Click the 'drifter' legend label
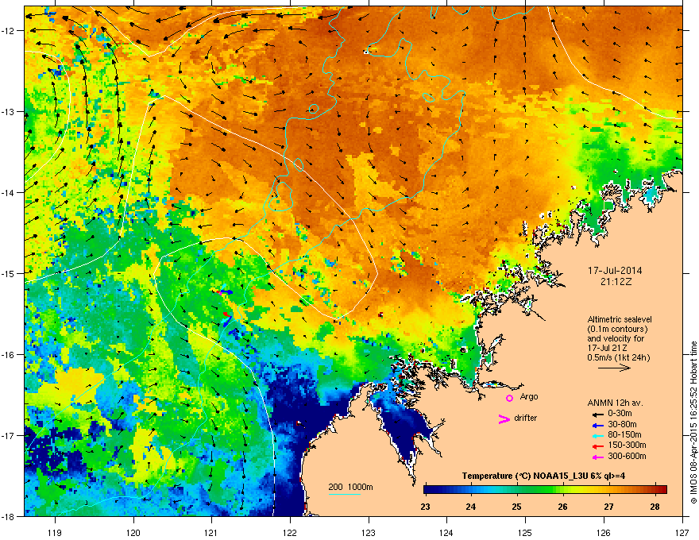The width and height of the screenshot is (699, 540). click(526, 418)
